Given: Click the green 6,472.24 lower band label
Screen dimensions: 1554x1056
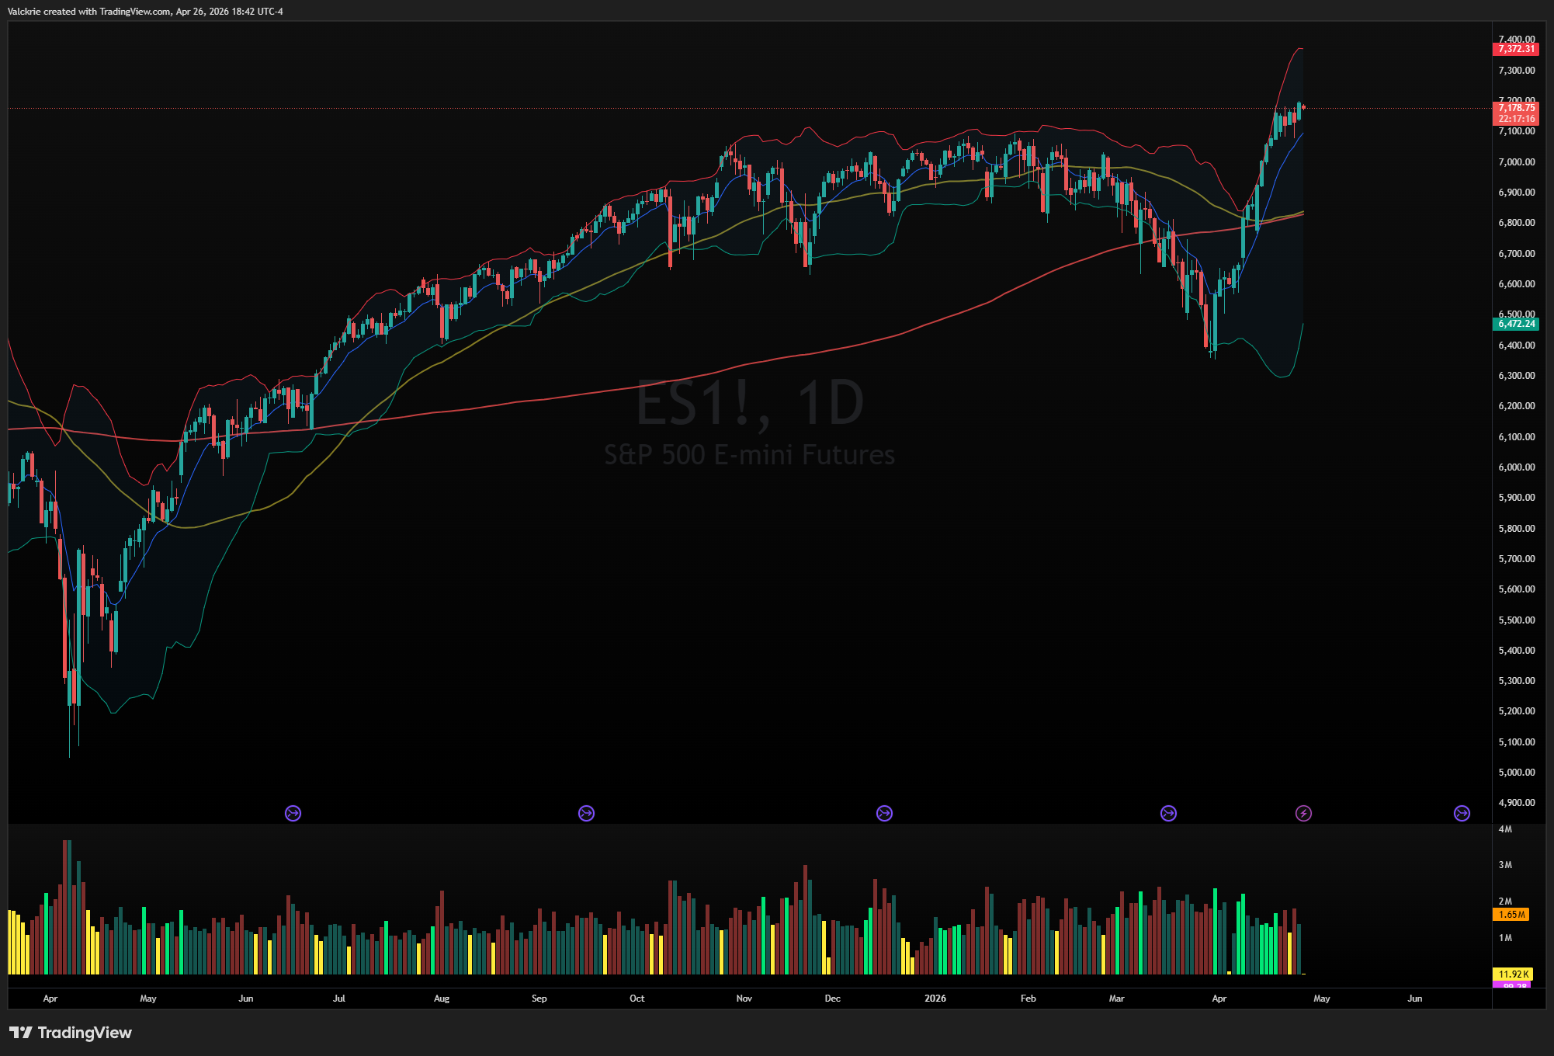Looking at the screenshot, I should click(x=1515, y=324).
